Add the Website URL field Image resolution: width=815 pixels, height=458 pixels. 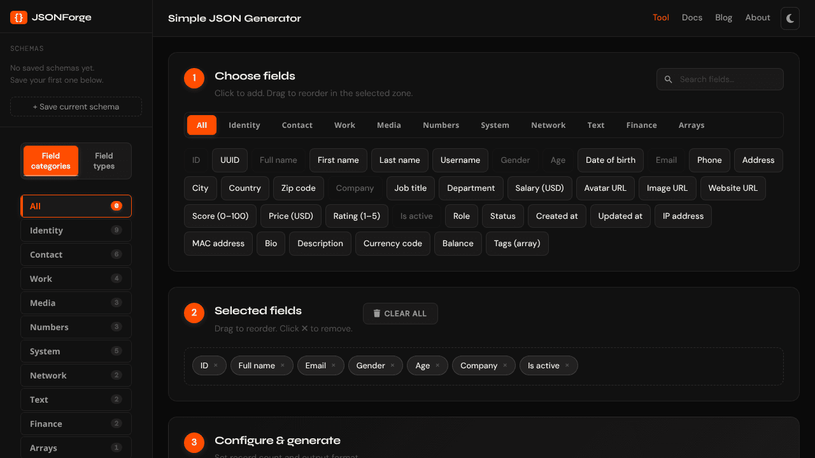[733, 188]
